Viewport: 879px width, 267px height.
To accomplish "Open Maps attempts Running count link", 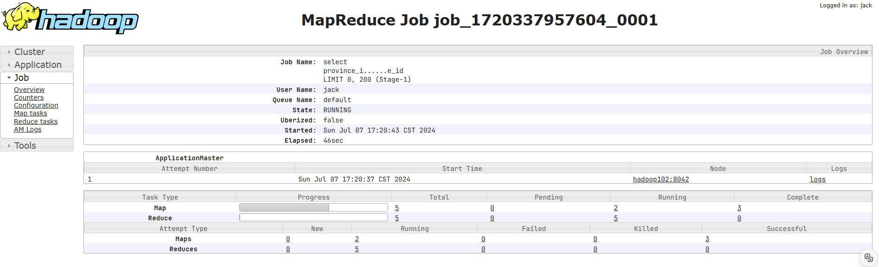I will click(x=357, y=239).
